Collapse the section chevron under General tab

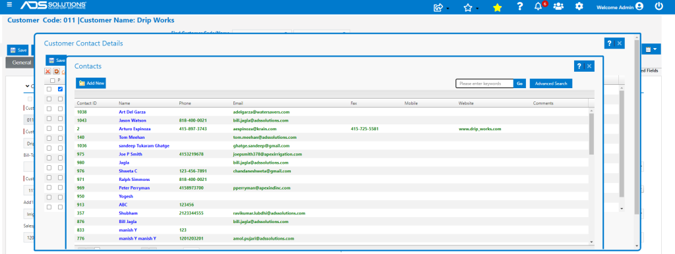pyautogui.click(x=27, y=86)
